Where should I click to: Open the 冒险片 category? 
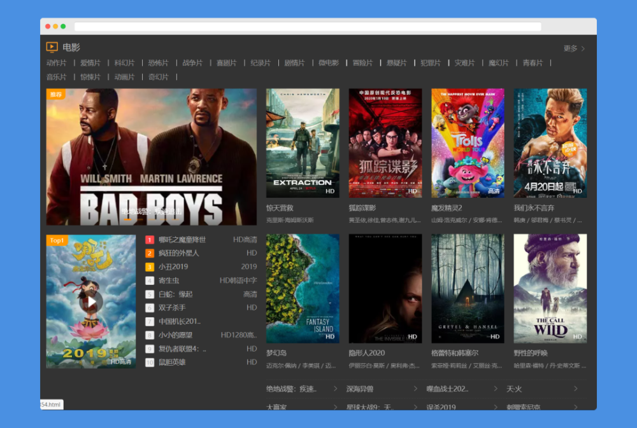click(x=362, y=63)
